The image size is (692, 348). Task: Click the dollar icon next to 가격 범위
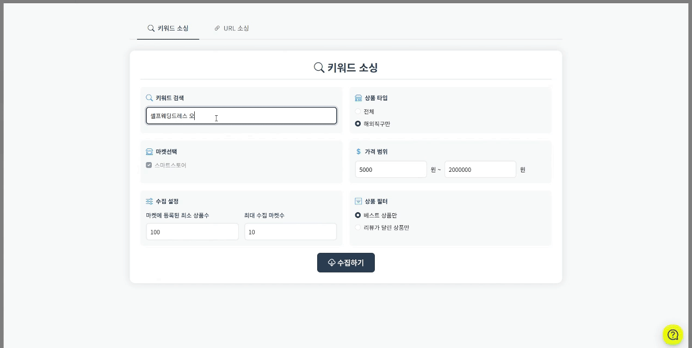point(359,152)
